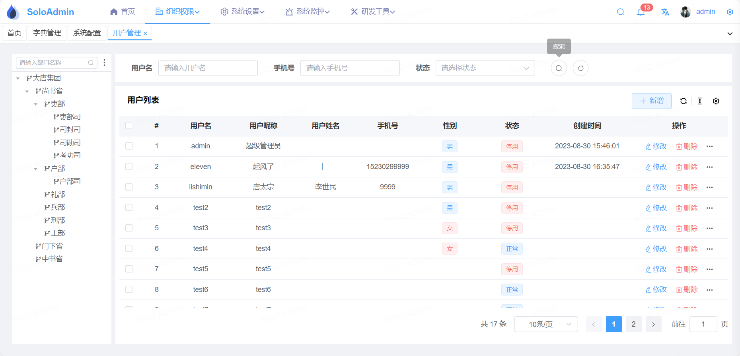Collapse the 吏部 tree node
The height and width of the screenshot is (356, 740).
click(36, 104)
